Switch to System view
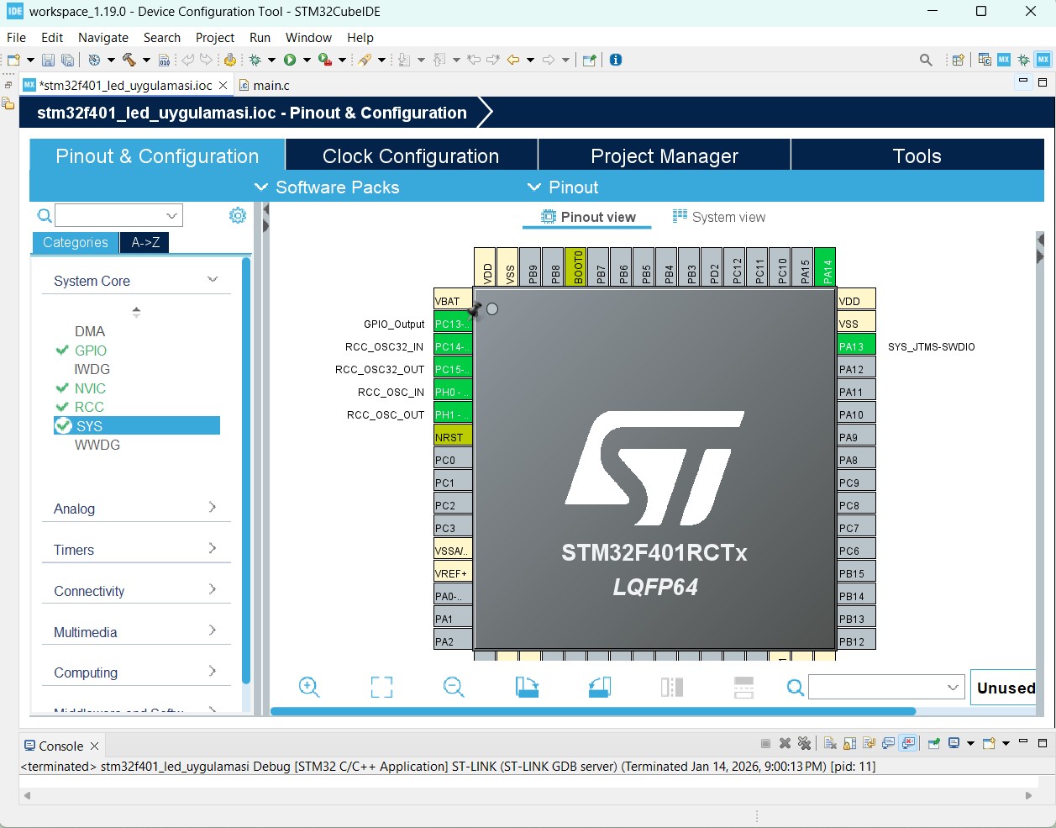Screen dimensions: 1056x828 pos(719,217)
